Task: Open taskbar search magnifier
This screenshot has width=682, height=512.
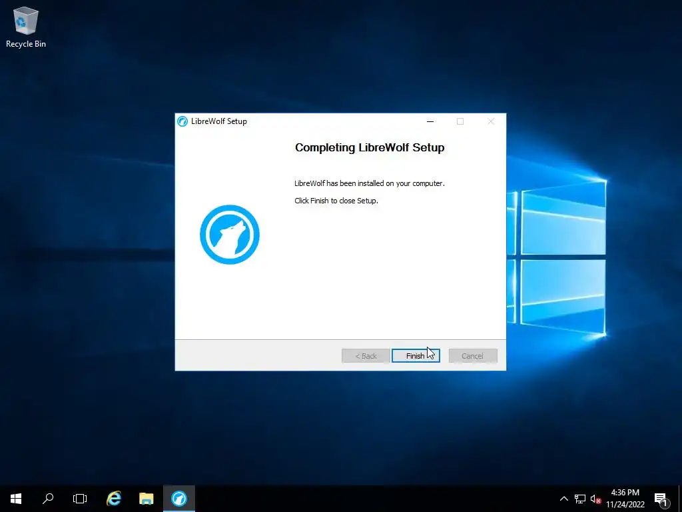Action: (x=48, y=499)
